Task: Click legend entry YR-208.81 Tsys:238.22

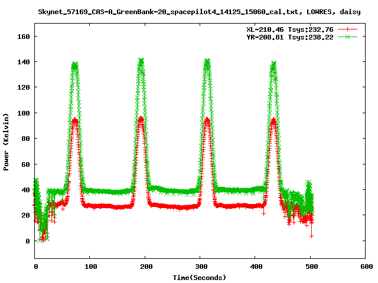Action: (290, 37)
